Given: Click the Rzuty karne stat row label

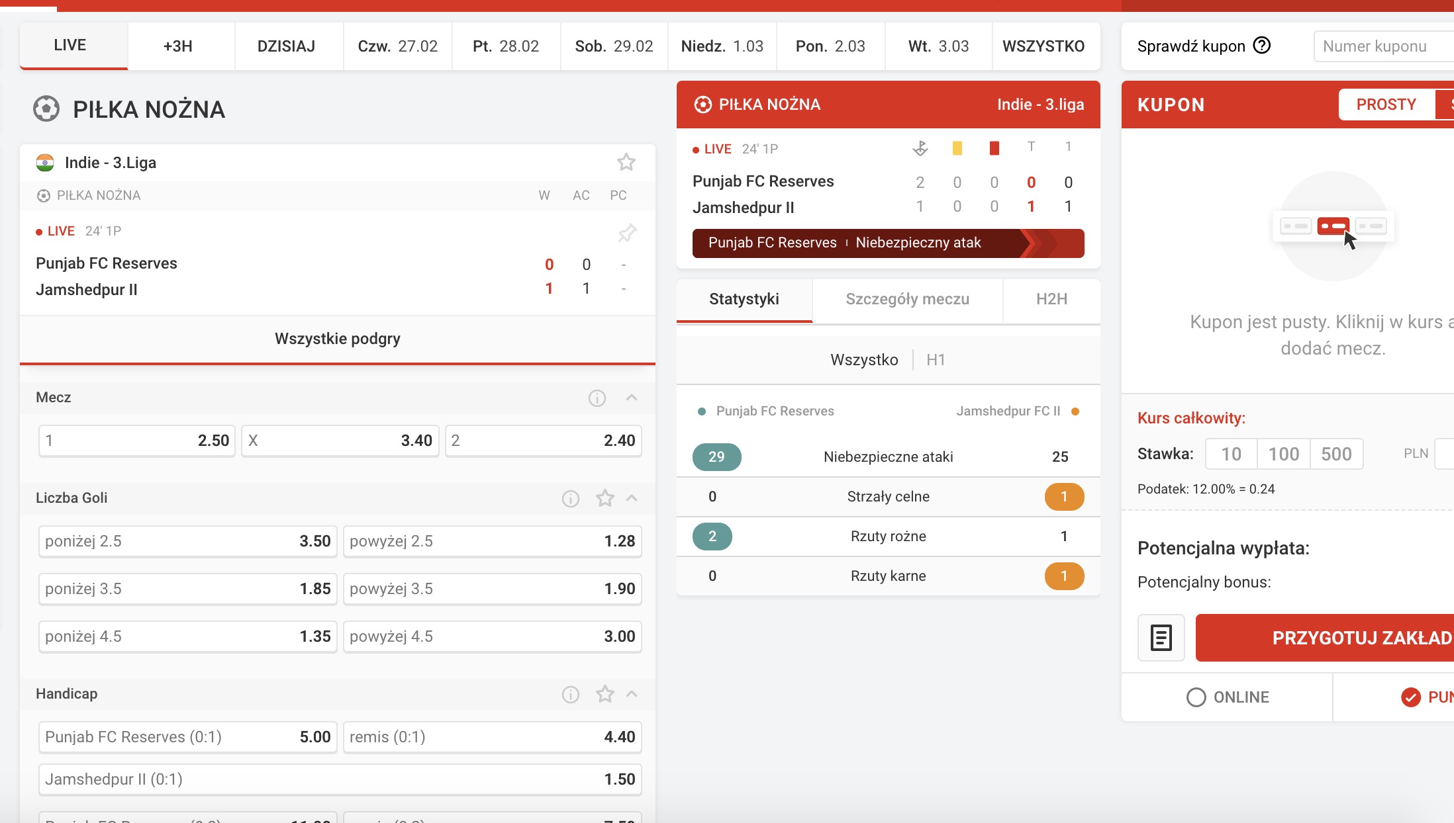Looking at the screenshot, I should pos(889,576).
